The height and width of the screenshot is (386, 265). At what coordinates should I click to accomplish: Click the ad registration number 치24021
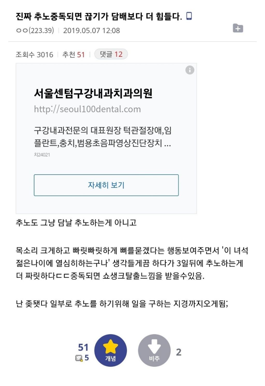42,155
